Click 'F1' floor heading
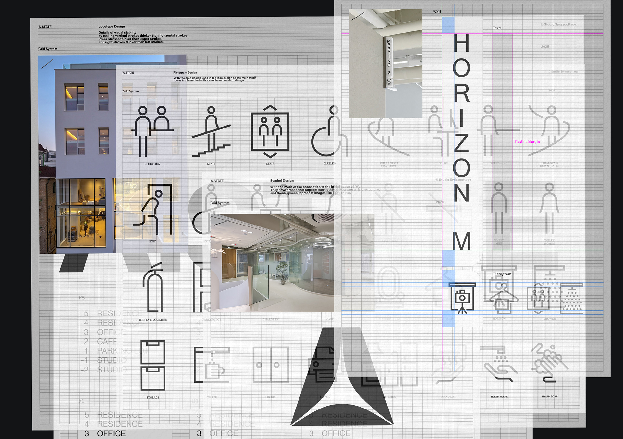The height and width of the screenshot is (439, 623). pyautogui.click(x=81, y=401)
